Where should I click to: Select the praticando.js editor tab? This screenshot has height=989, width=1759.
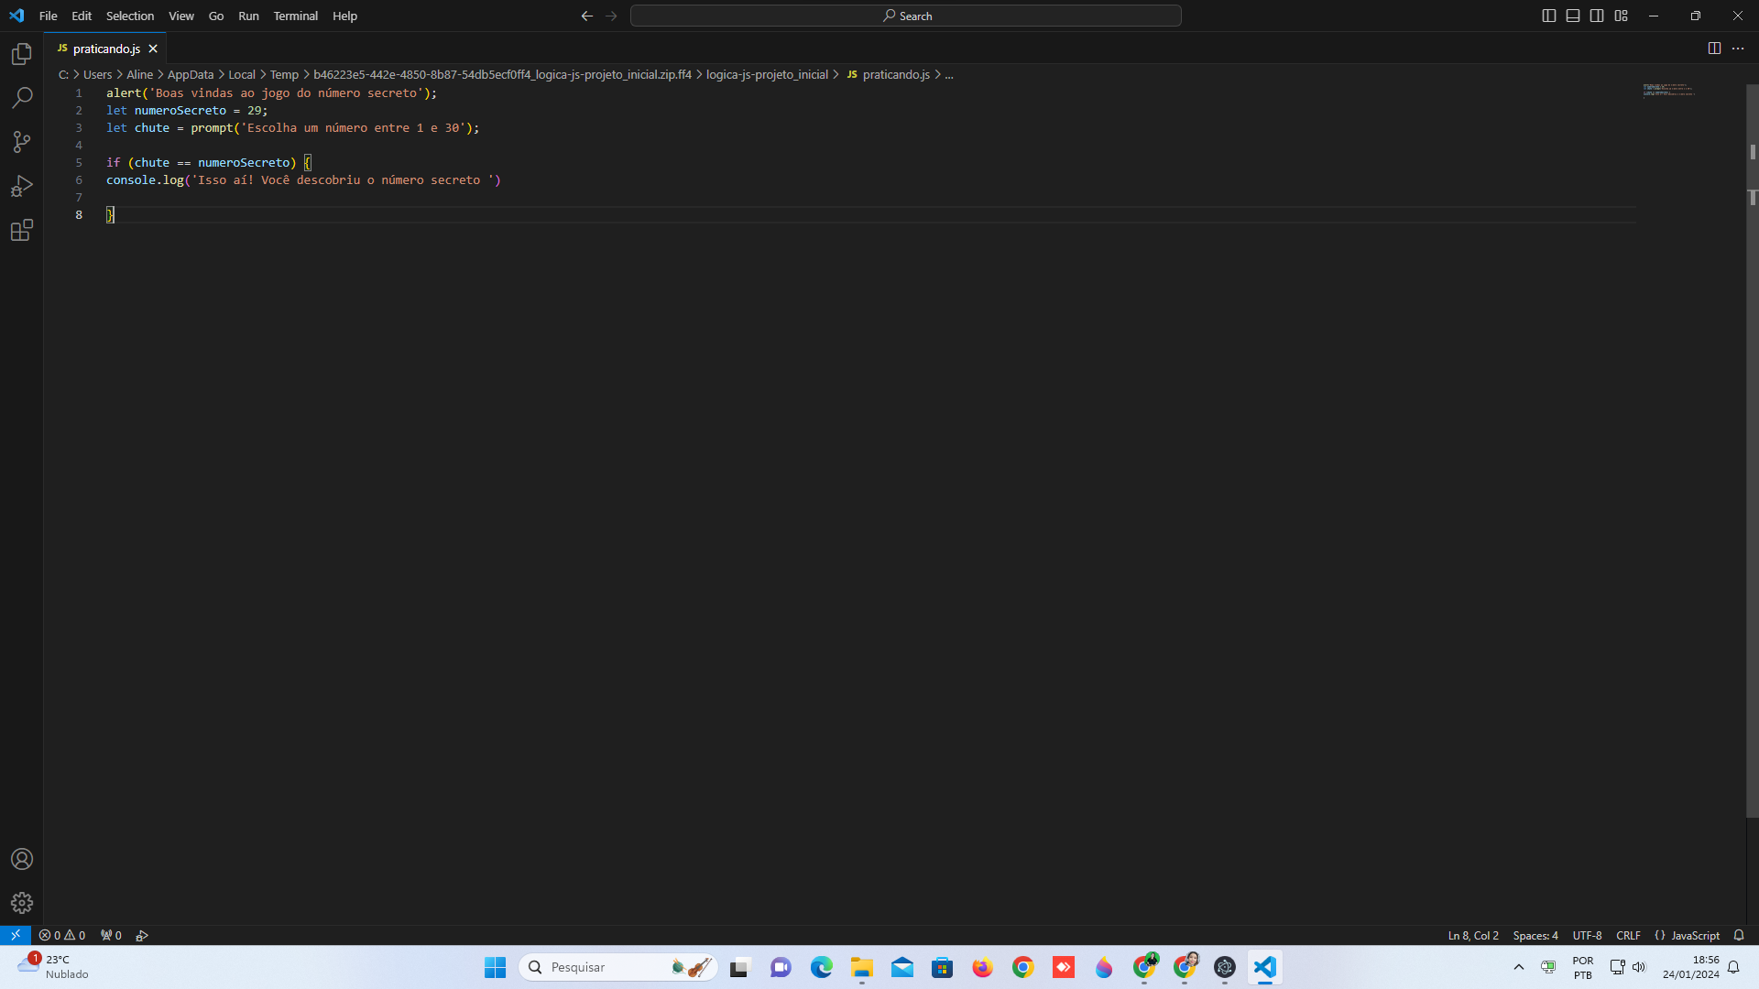coord(106,49)
